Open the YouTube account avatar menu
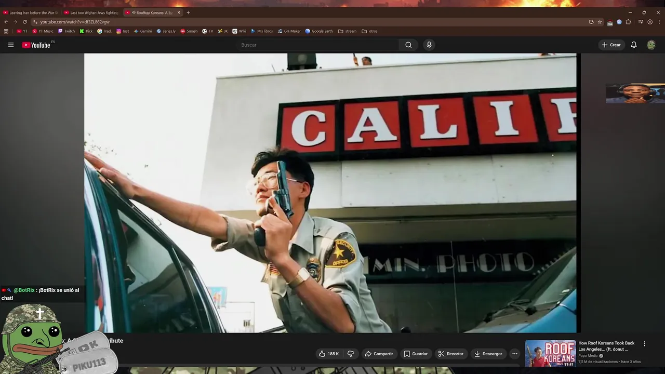 (x=651, y=45)
